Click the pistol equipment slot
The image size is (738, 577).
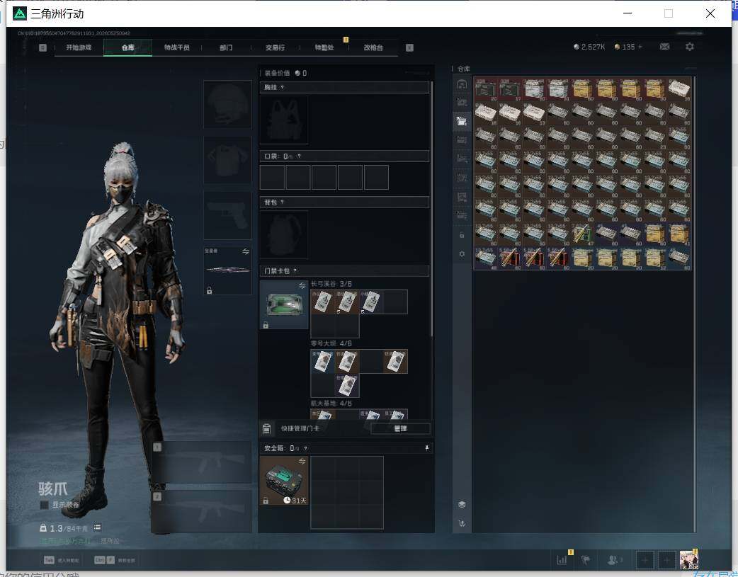227,215
